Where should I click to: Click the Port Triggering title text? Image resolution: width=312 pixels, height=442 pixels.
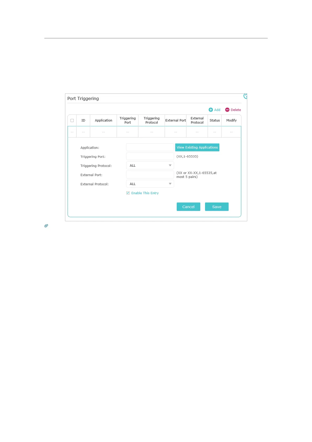click(83, 98)
